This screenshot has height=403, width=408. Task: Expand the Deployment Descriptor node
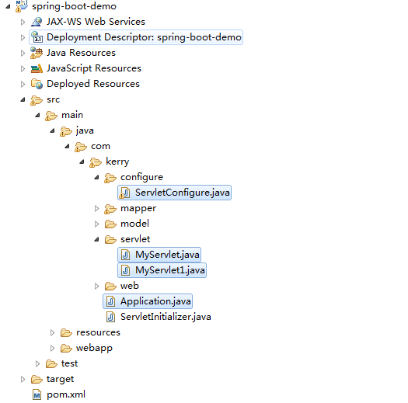pos(23,38)
